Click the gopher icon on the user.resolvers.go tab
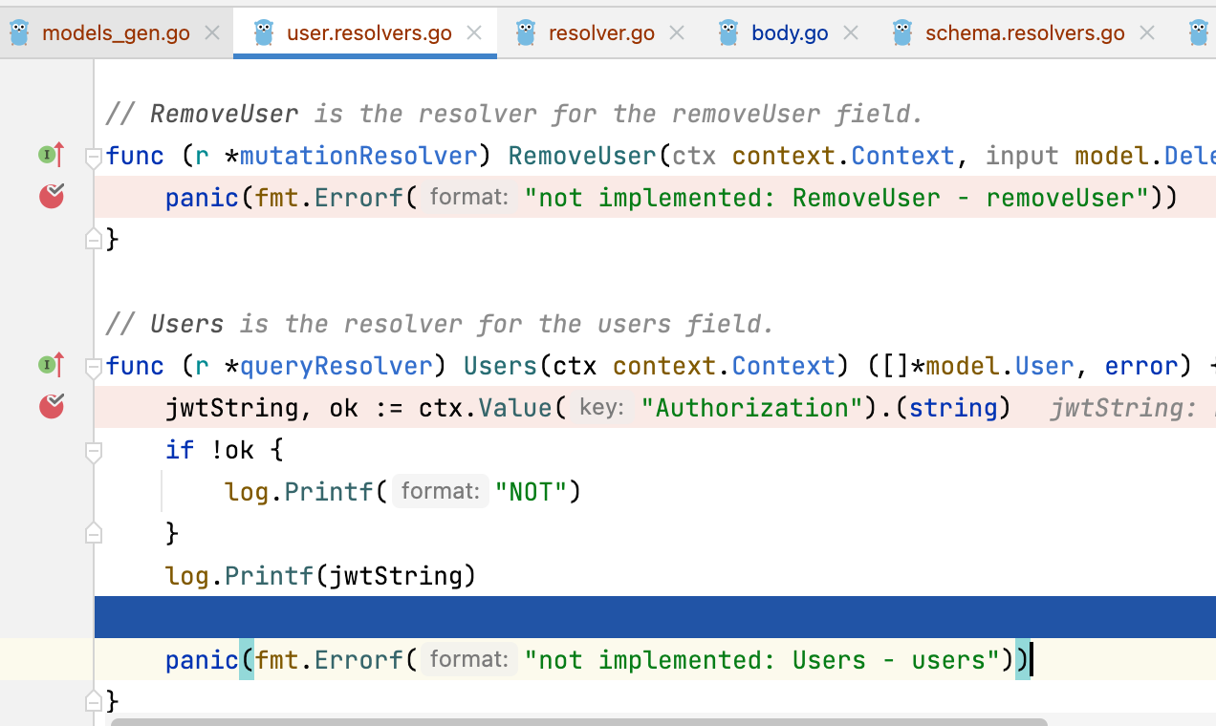1216x726 pixels. click(x=263, y=32)
